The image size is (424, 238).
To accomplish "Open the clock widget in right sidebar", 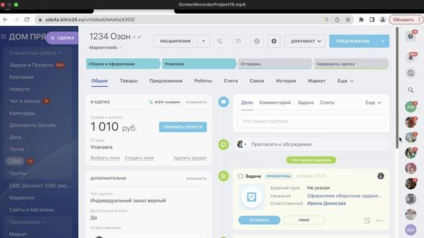I will coord(411,73).
